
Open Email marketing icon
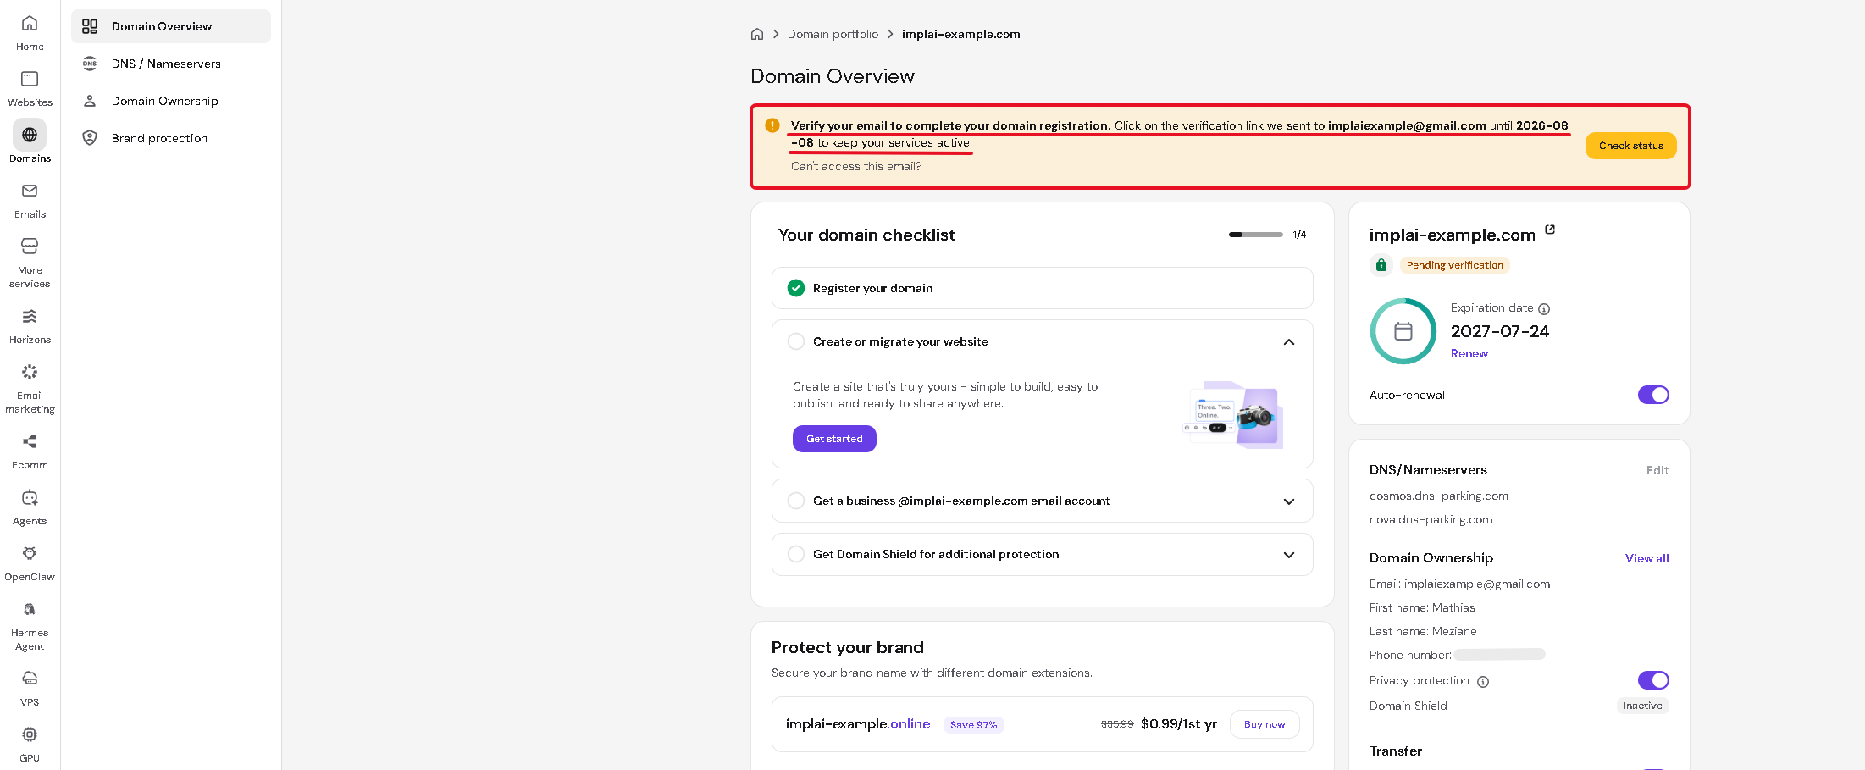[x=30, y=372]
